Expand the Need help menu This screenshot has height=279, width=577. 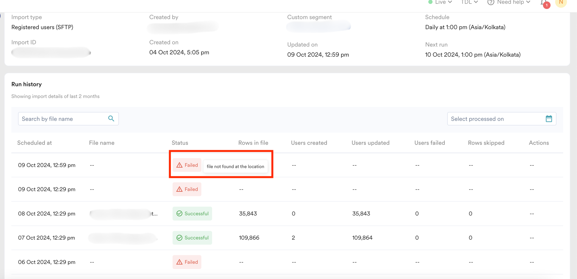(x=513, y=2)
